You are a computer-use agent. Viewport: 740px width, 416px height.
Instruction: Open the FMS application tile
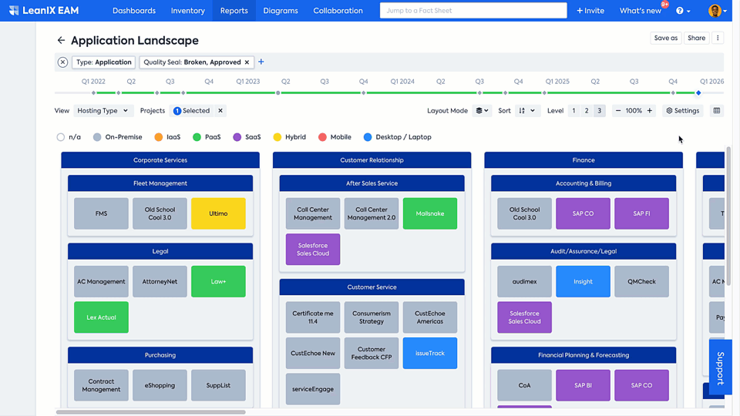point(102,213)
